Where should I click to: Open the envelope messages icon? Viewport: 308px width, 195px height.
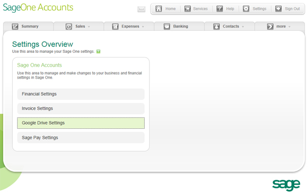click(x=141, y=9)
